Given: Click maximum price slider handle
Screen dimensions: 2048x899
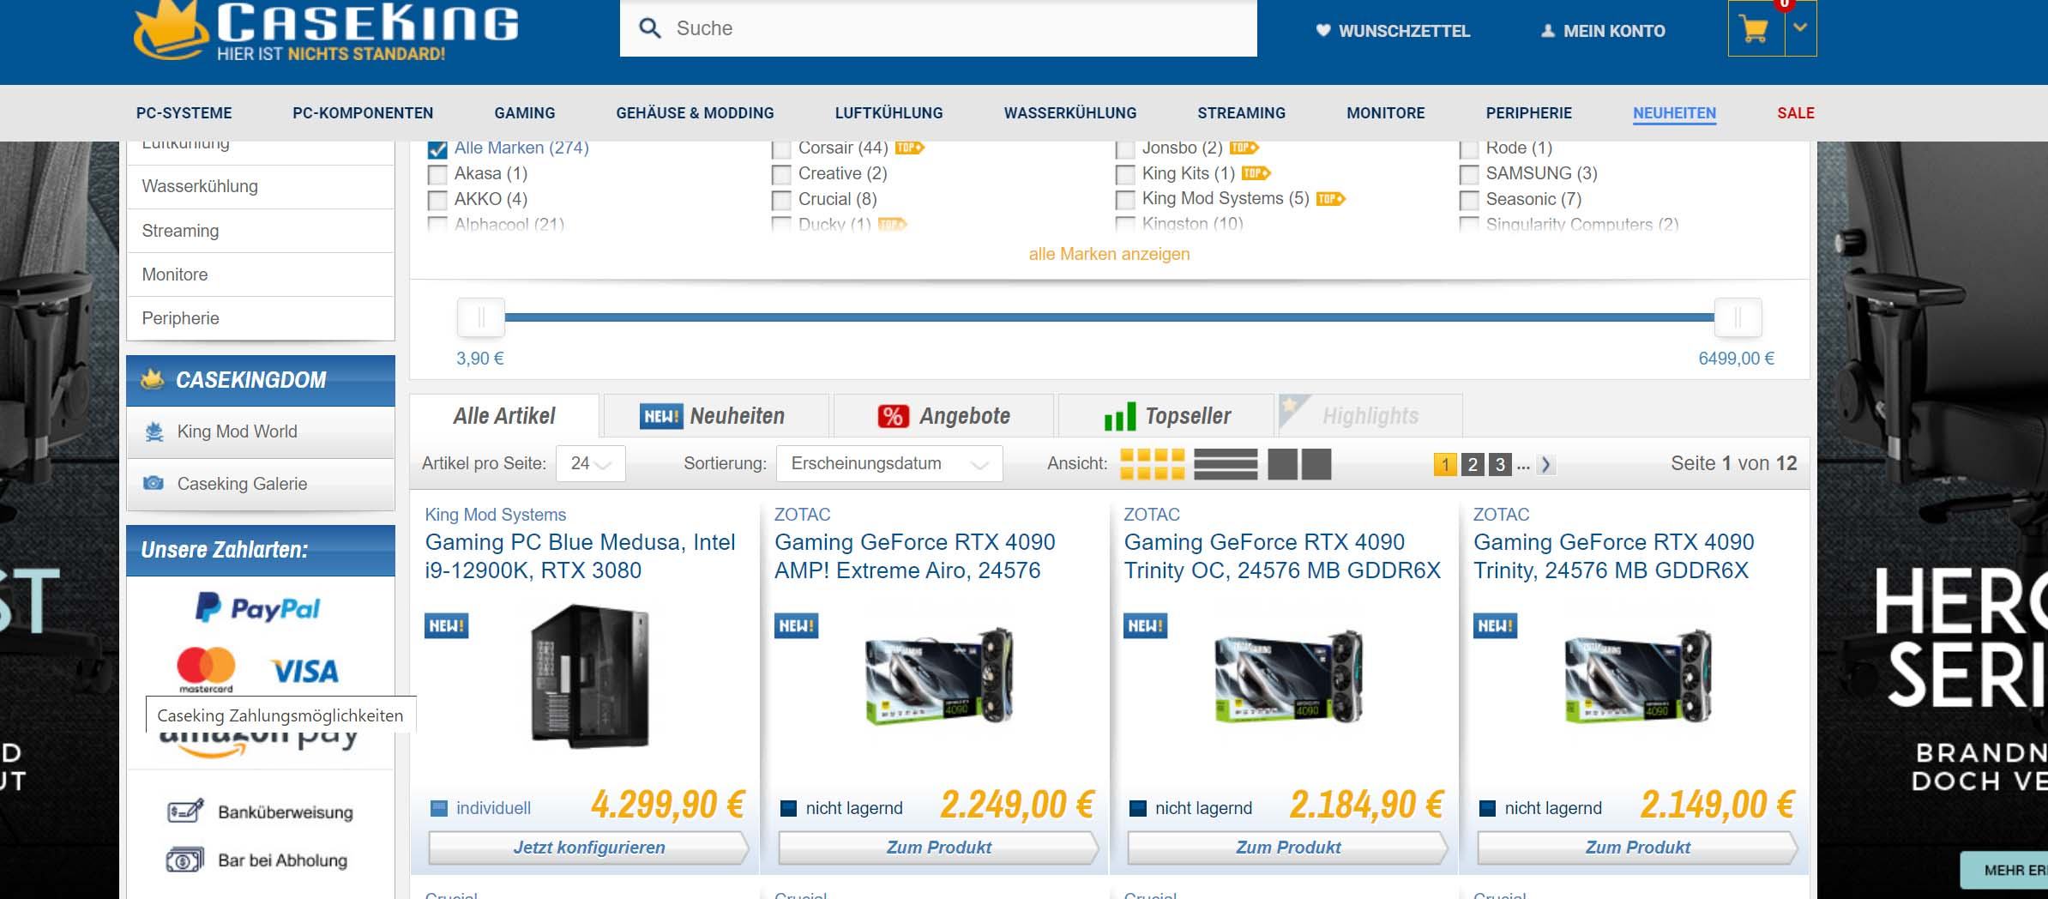Looking at the screenshot, I should pyautogui.click(x=1738, y=317).
